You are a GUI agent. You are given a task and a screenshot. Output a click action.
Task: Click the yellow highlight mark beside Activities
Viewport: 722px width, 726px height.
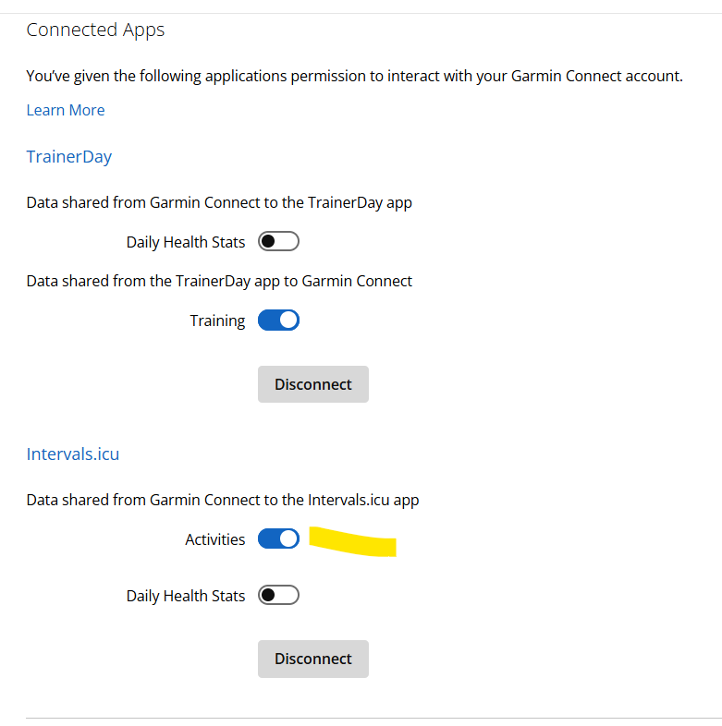[353, 541]
